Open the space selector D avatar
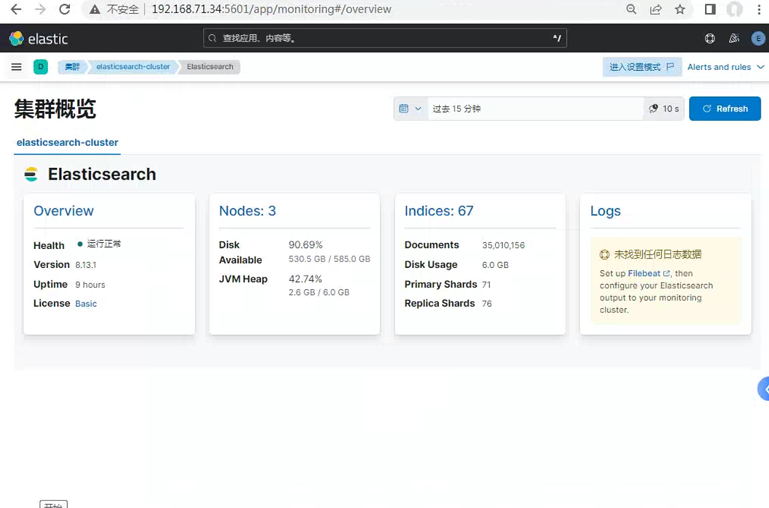 pyautogui.click(x=40, y=67)
